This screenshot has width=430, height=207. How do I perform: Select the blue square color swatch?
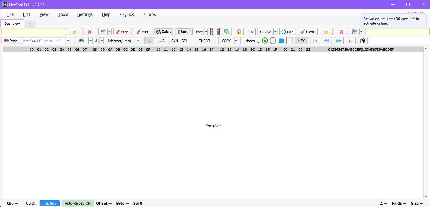281,41
